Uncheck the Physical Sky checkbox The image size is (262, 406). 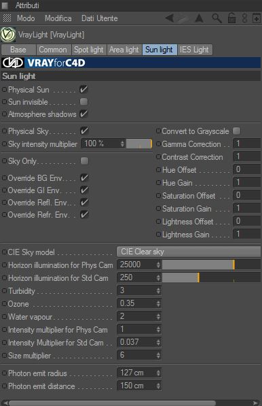tap(84, 131)
